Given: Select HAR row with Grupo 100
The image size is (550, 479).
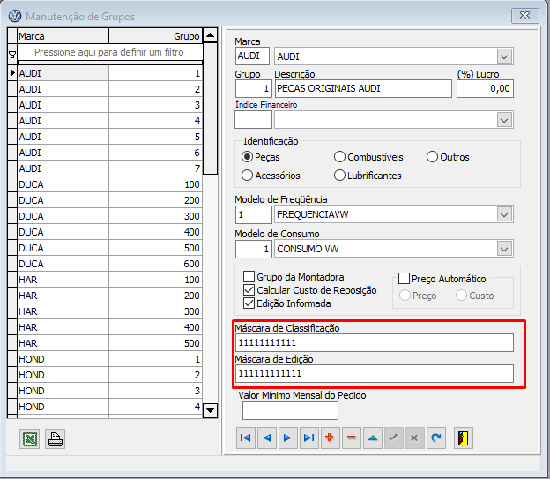Looking at the screenshot, I should [110, 280].
